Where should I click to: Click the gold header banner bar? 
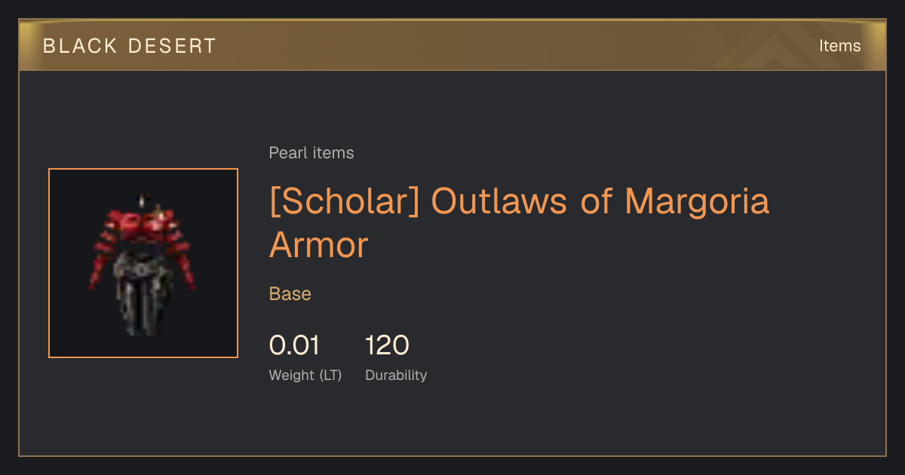pos(452,45)
